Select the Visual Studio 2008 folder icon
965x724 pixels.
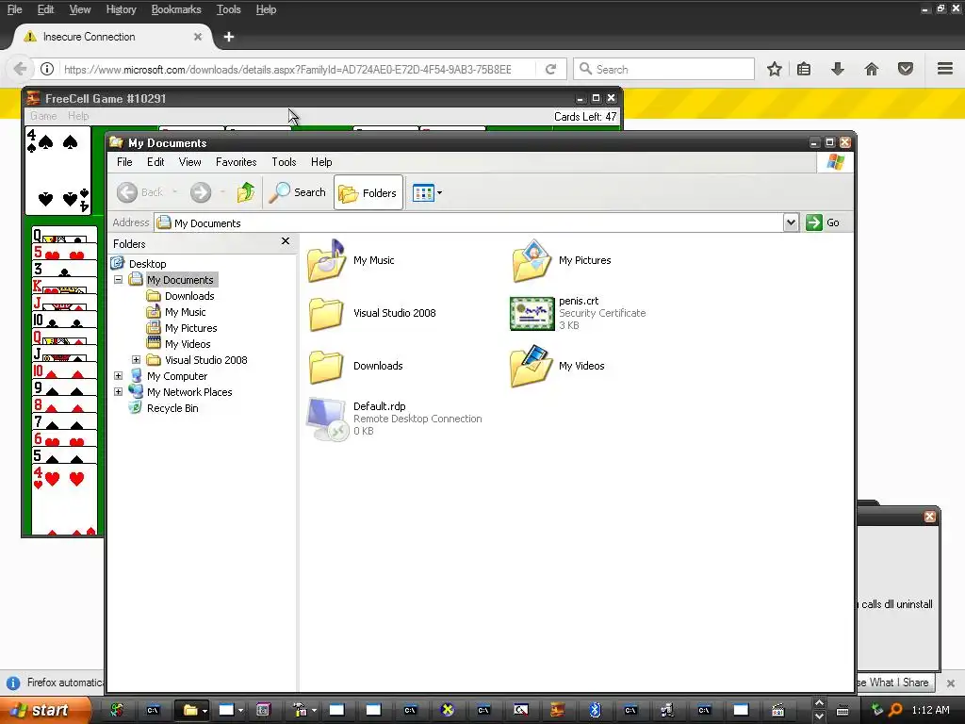click(x=326, y=313)
